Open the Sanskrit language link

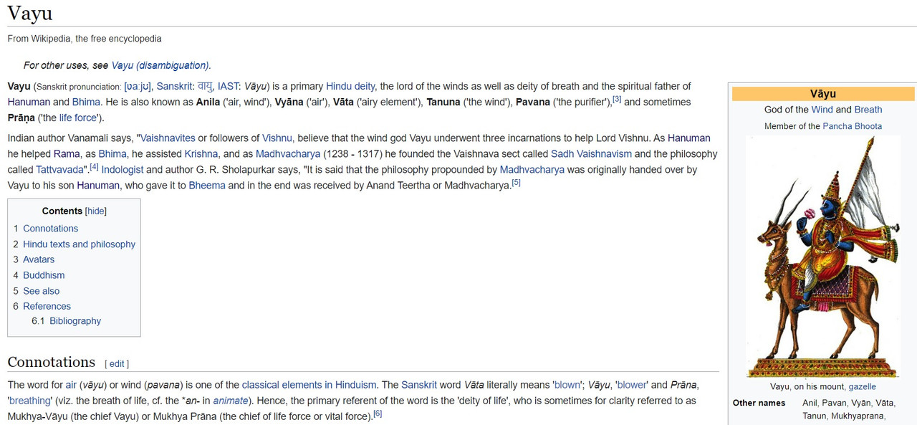click(x=174, y=86)
